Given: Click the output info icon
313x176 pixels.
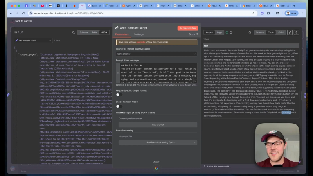Looking at the screenshot, I should click(231, 32).
